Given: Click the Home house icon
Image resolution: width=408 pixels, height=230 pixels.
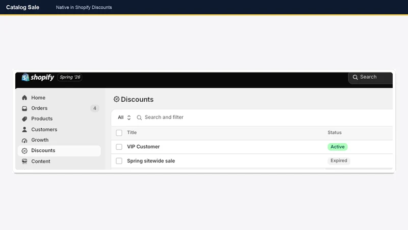Looking at the screenshot, I should click(x=24, y=98).
